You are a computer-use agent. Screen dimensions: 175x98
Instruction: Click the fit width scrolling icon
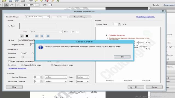45,5
